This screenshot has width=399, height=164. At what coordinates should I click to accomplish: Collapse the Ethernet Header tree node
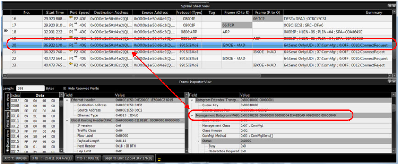pos(67,100)
